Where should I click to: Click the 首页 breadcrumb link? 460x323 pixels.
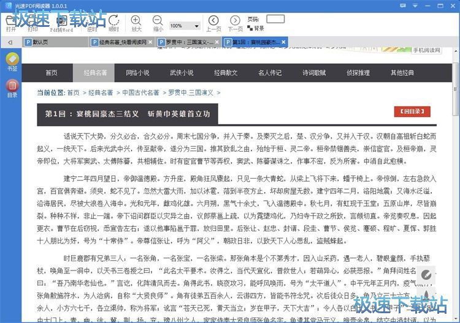click(74, 93)
